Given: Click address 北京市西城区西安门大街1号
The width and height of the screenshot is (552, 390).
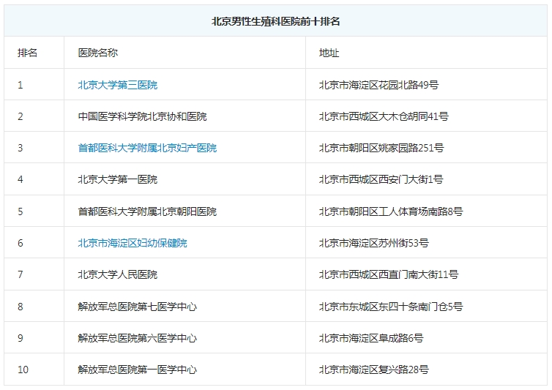Looking at the screenshot, I should [x=381, y=179].
